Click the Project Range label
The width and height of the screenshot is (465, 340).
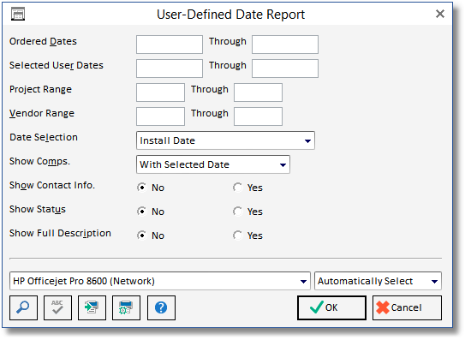point(40,90)
